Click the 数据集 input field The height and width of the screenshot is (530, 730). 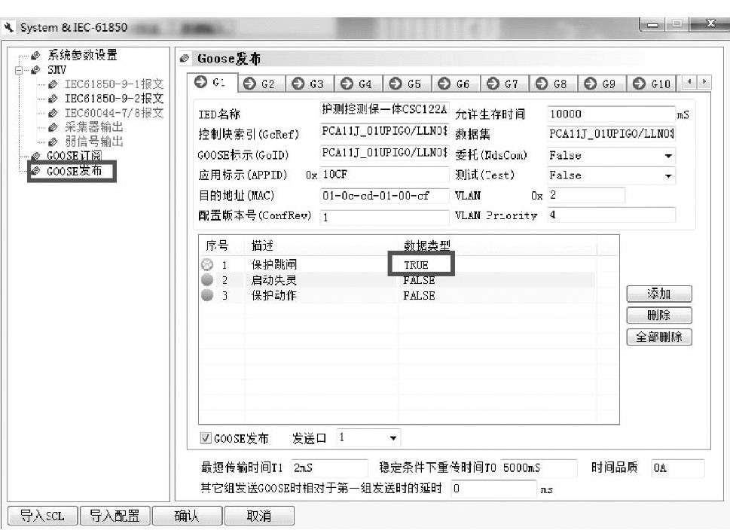[611, 134]
